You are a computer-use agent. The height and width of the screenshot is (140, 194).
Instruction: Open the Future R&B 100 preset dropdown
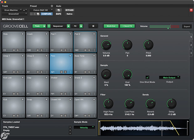[41, 10]
